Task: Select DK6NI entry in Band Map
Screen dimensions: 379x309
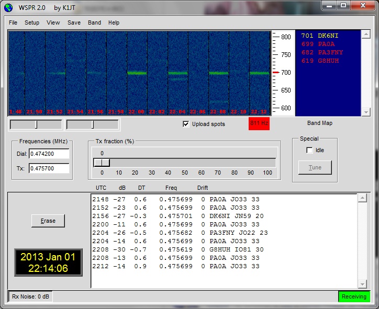Action: [319, 36]
